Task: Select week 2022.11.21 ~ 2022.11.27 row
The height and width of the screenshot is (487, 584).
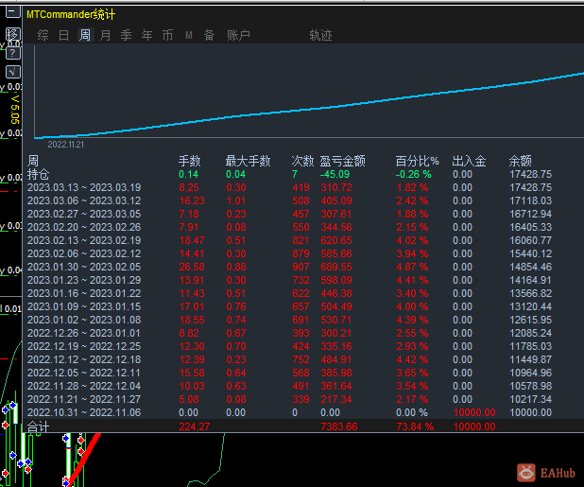Action: point(289,399)
